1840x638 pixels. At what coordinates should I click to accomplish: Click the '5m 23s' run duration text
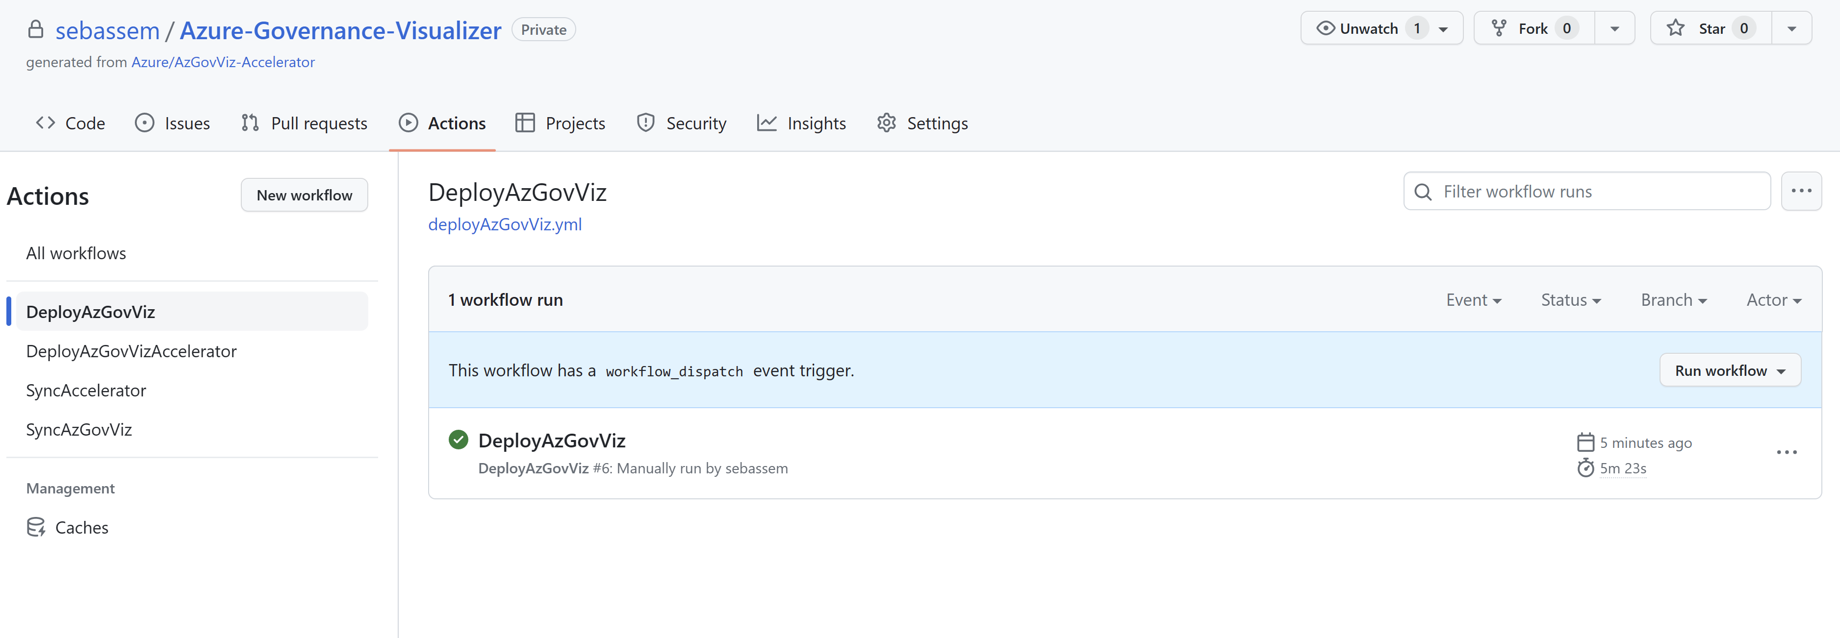1623,468
